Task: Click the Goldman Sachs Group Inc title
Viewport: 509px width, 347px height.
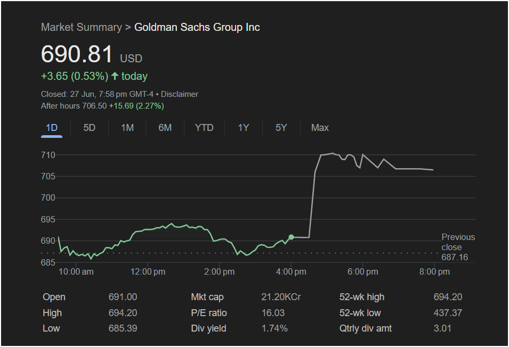Action: [x=197, y=27]
